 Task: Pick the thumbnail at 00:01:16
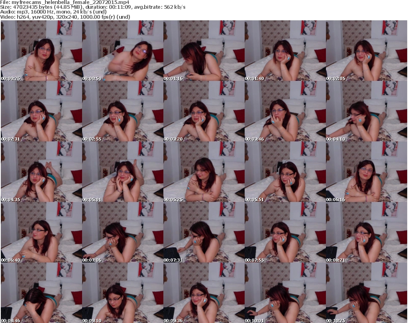pyautogui.click(x=204, y=51)
